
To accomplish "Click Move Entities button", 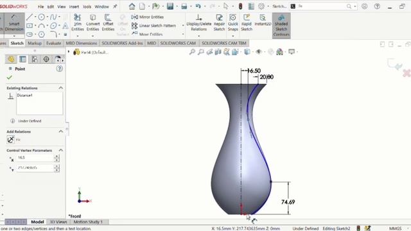I will coord(147,34).
